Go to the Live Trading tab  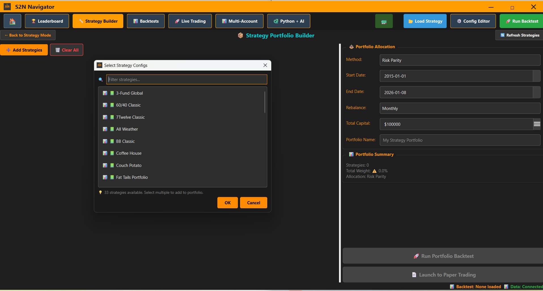(190, 21)
